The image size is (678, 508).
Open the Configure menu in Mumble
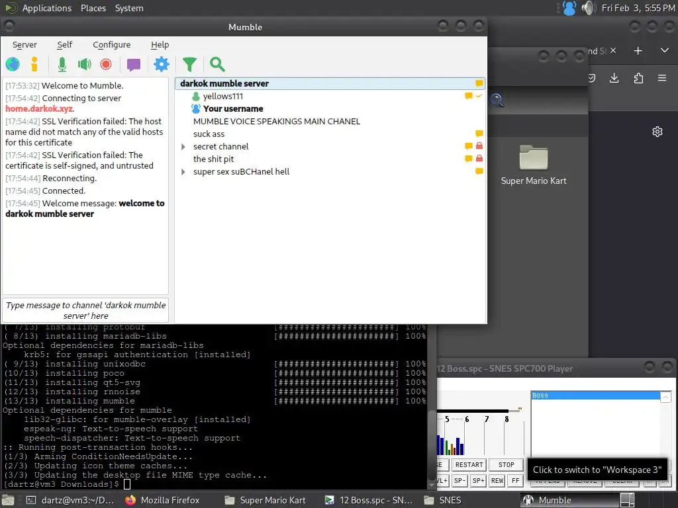tap(111, 44)
